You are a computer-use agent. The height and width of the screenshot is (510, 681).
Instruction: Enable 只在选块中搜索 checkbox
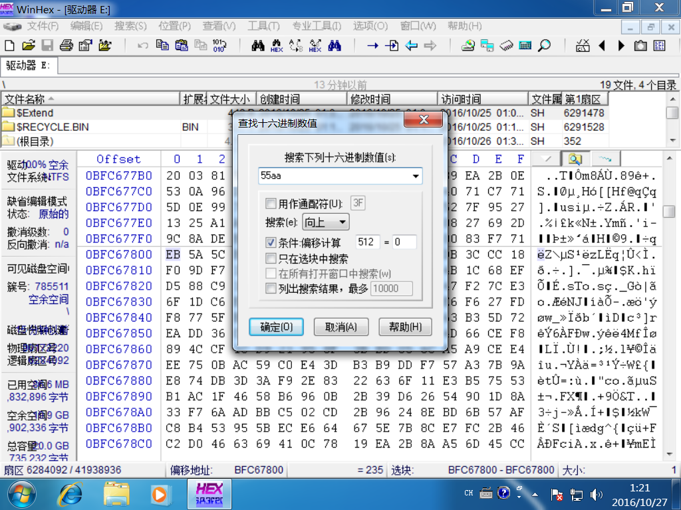pos(271,258)
